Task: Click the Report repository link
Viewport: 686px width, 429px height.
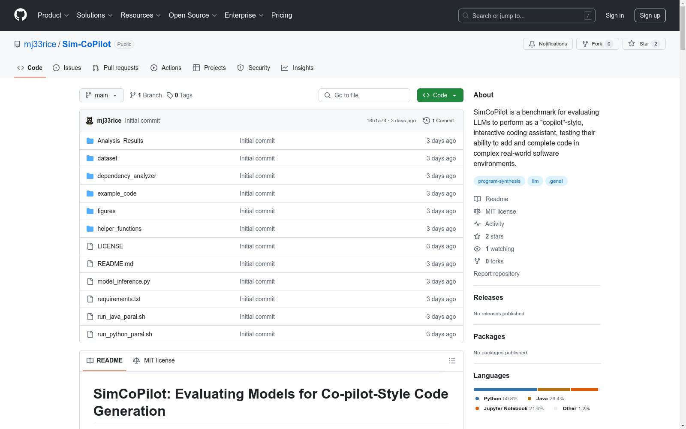Action: point(496,274)
